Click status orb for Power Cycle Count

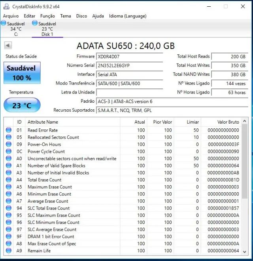pyautogui.click(x=9, y=151)
